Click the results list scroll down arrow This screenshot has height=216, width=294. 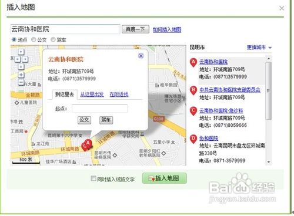[269, 162]
